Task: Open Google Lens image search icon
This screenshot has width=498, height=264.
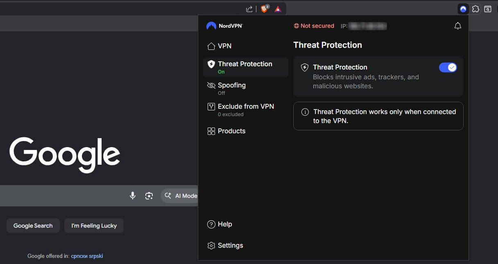Action: 149,196
